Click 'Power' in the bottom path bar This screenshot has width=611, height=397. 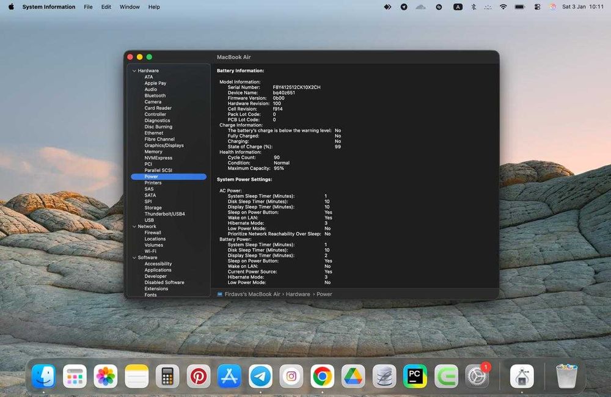(x=324, y=294)
